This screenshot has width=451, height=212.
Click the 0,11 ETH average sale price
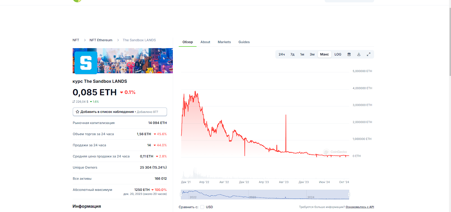pos(147,156)
